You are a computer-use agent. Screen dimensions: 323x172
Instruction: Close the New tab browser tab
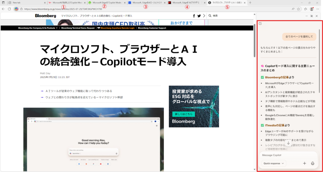45,3
